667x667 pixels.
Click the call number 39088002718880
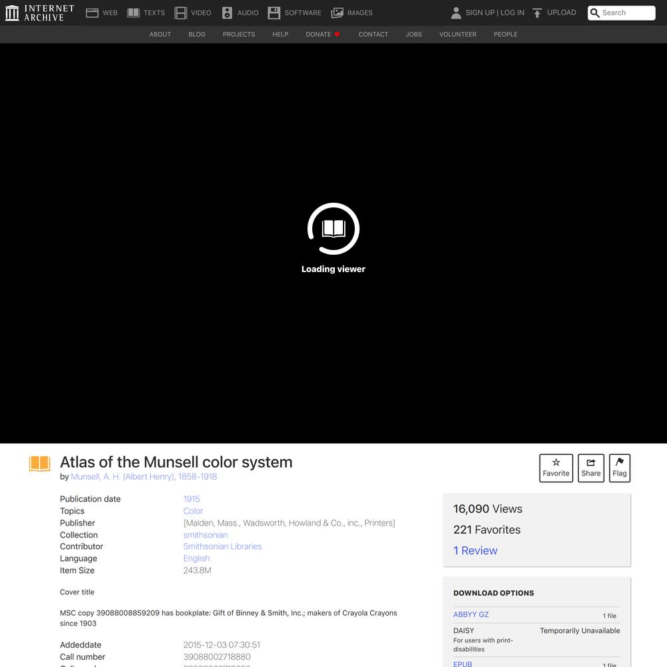coord(217,657)
